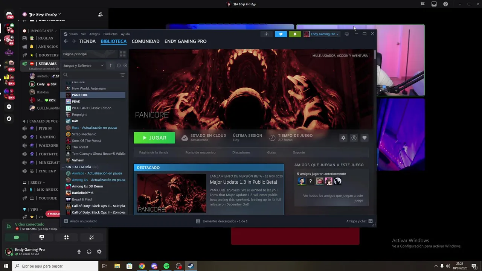Go to the TIENDA tab
This screenshot has height=271, width=482.
[x=87, y=41]
